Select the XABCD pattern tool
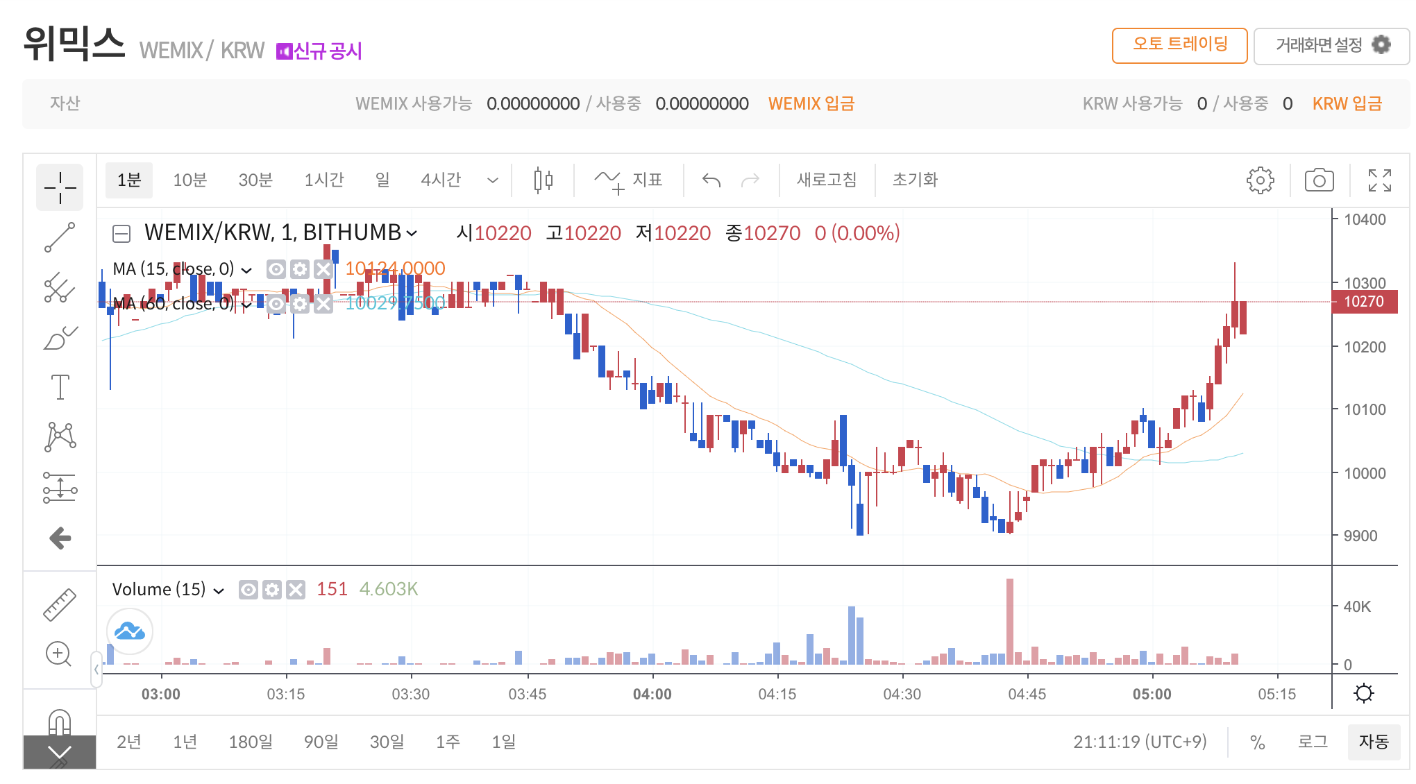This screenshot has width=1416, height=784. tap(60, 437)
